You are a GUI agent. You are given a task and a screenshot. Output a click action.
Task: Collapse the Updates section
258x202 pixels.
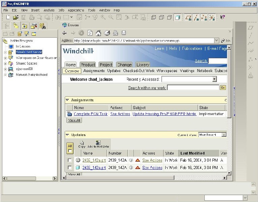67,135
